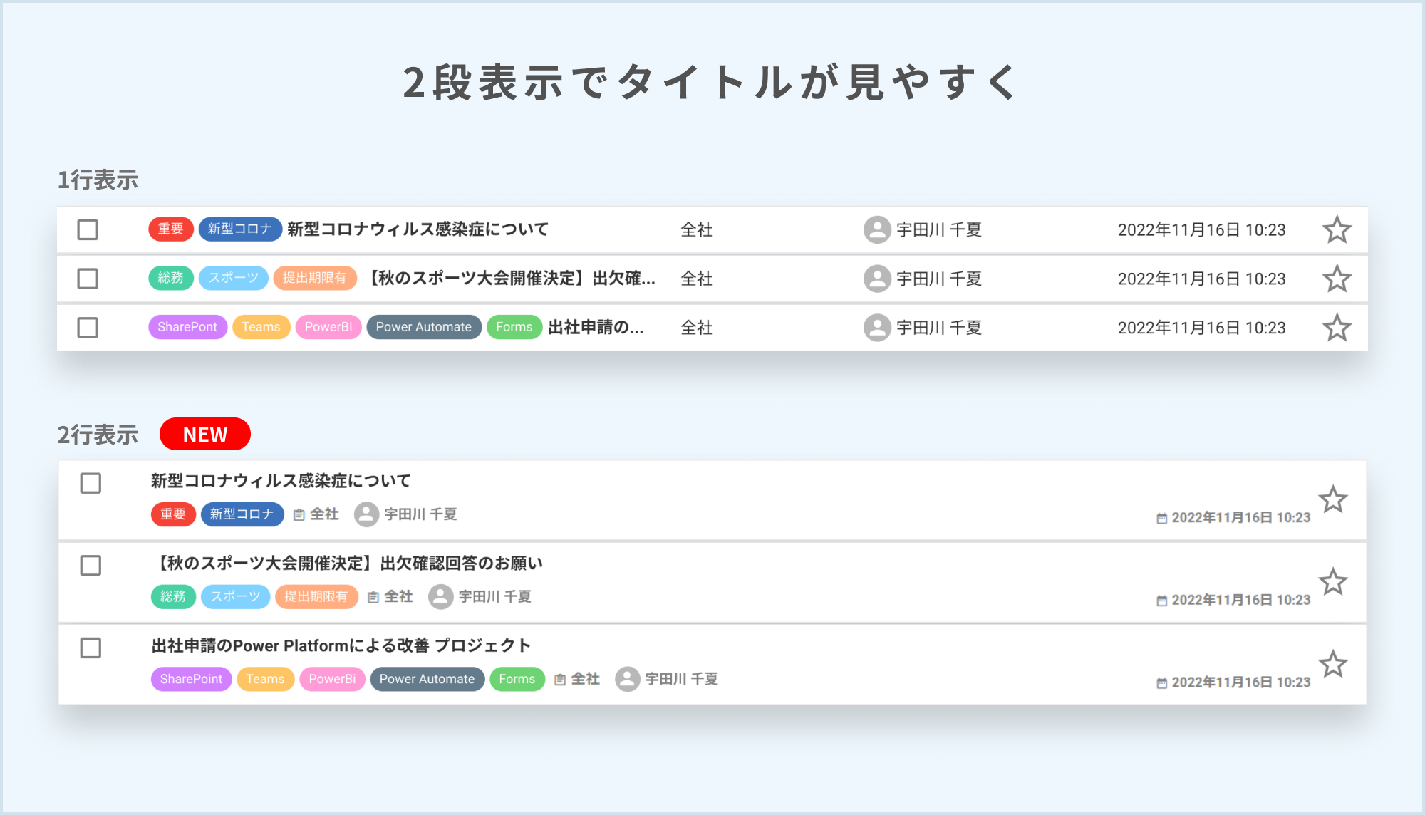Click the PowerBI tag in the 1行表示 list
The width and height of the screenshot is (1425, 815).
coord(328,327)
